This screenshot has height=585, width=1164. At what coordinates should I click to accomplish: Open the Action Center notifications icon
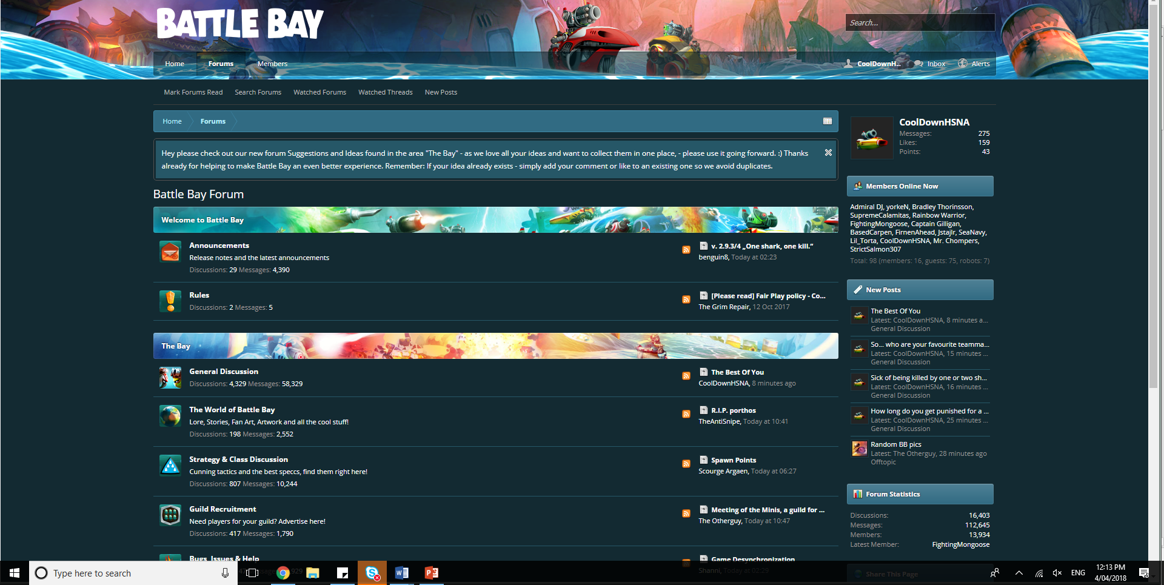[1144, 573]
